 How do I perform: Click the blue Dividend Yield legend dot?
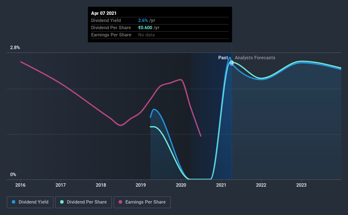coord(14,202)
